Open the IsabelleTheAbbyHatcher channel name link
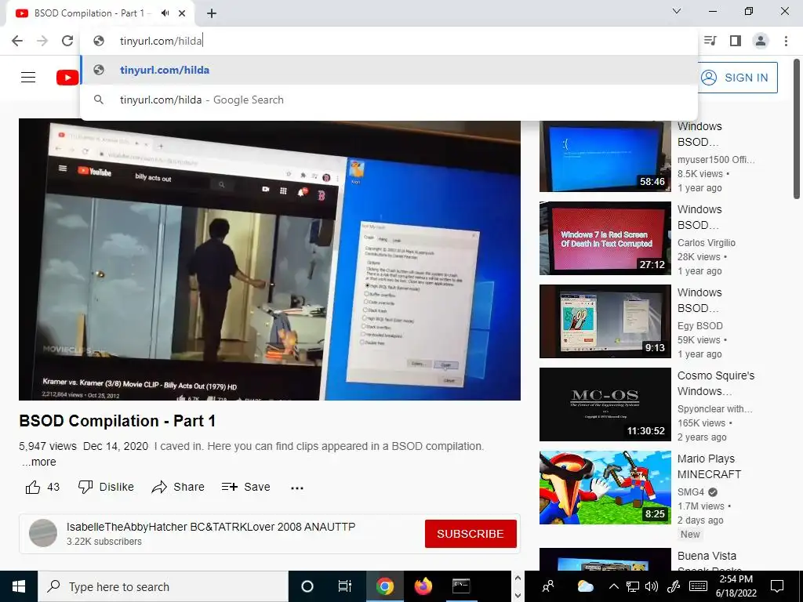This screenshot has width=803, height=602. pyautogui.click(x=210, y=527)
